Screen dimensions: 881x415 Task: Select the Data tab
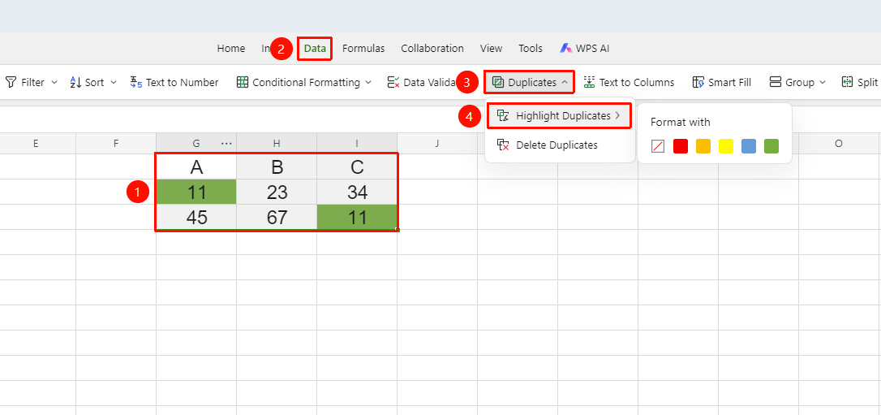(x=316, y=49)
